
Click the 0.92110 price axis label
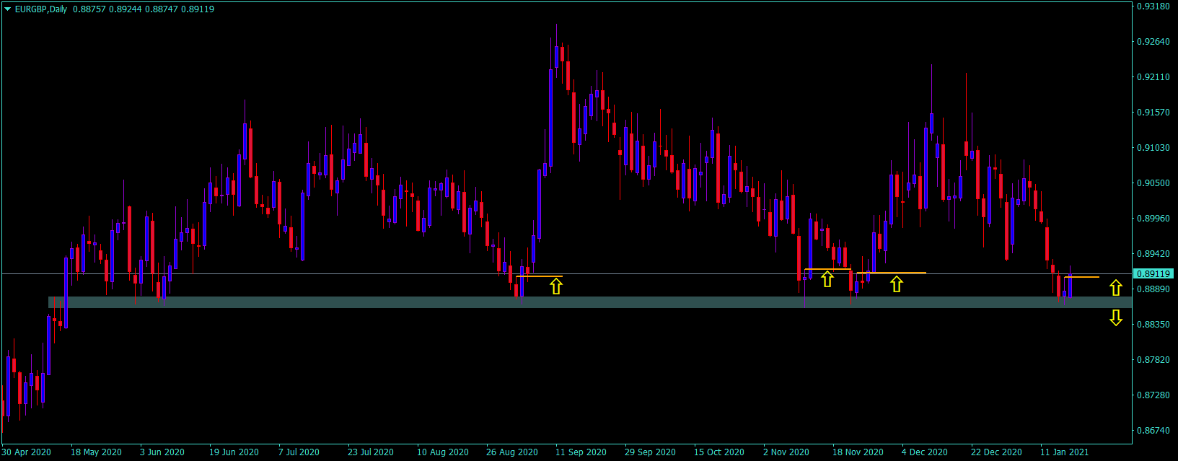pyautogui.click(x=1153, y=77)
